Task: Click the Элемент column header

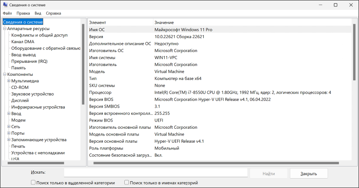Action: pos(97,22)
